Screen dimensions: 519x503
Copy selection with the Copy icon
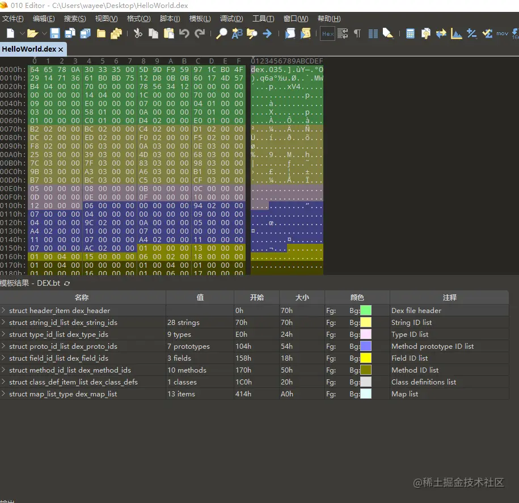[153, 33]
